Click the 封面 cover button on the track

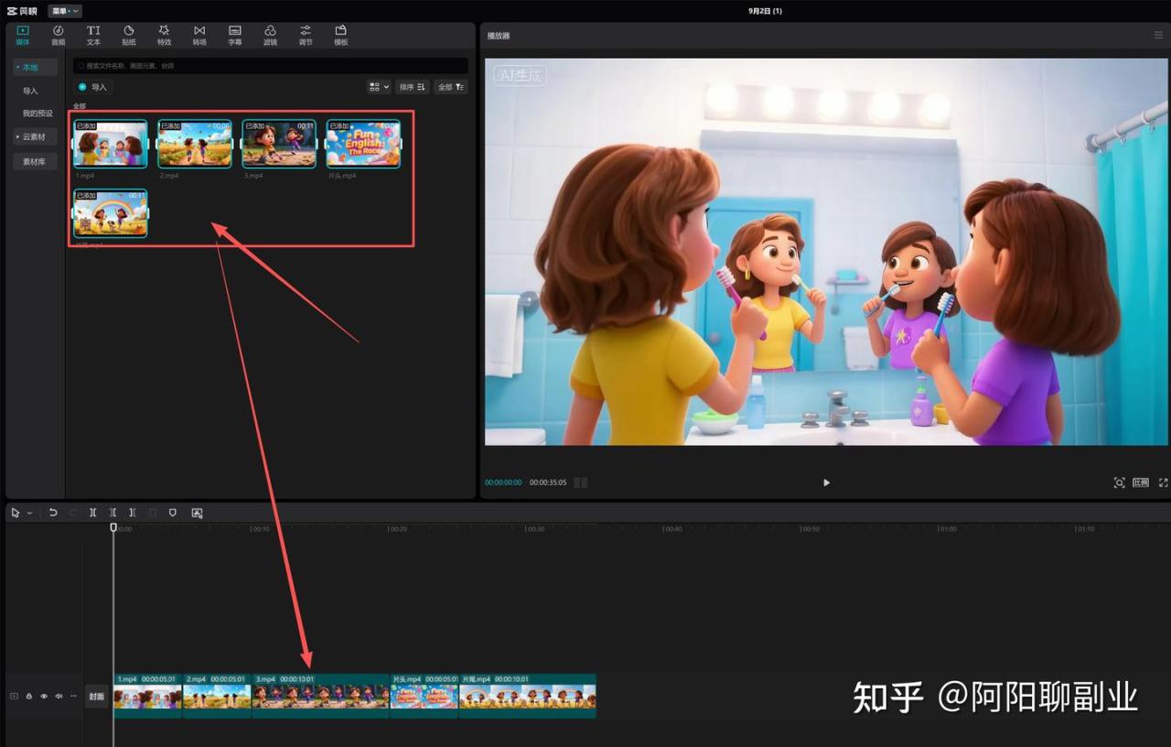96,697
